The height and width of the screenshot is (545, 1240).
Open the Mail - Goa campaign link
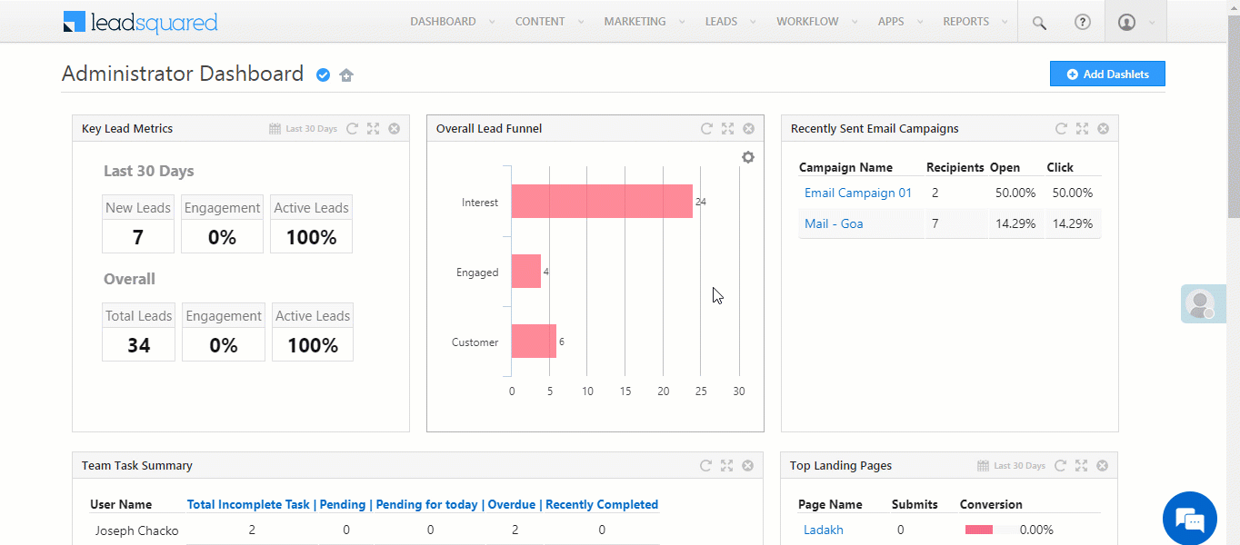tap(834, 223)
